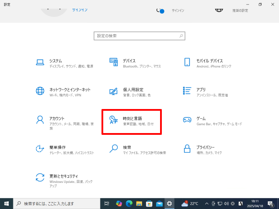The height and width of the screenshot is (209, 279).
Task: Open 時刻と言語 time and language settings
Action: coord(131,121)
